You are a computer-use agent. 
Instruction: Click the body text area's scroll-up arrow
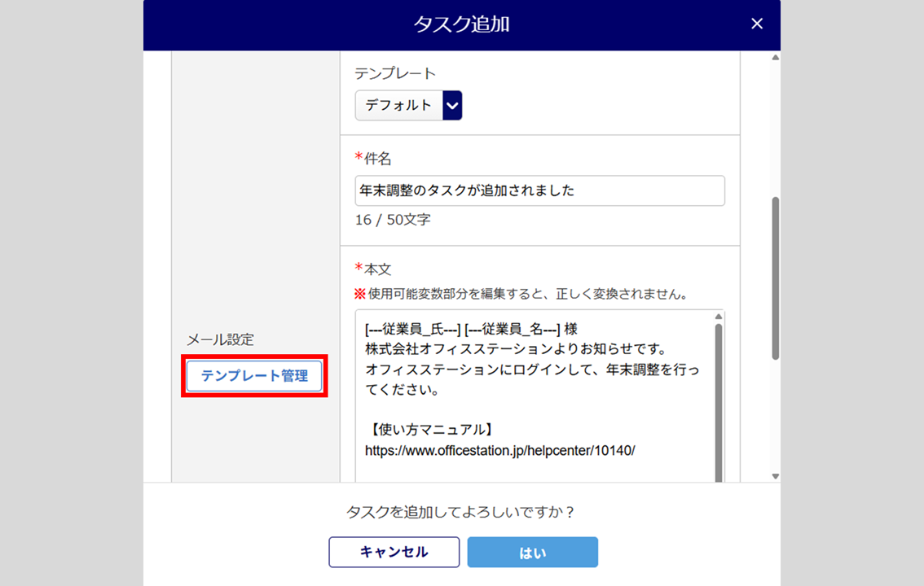click(718, 317)
